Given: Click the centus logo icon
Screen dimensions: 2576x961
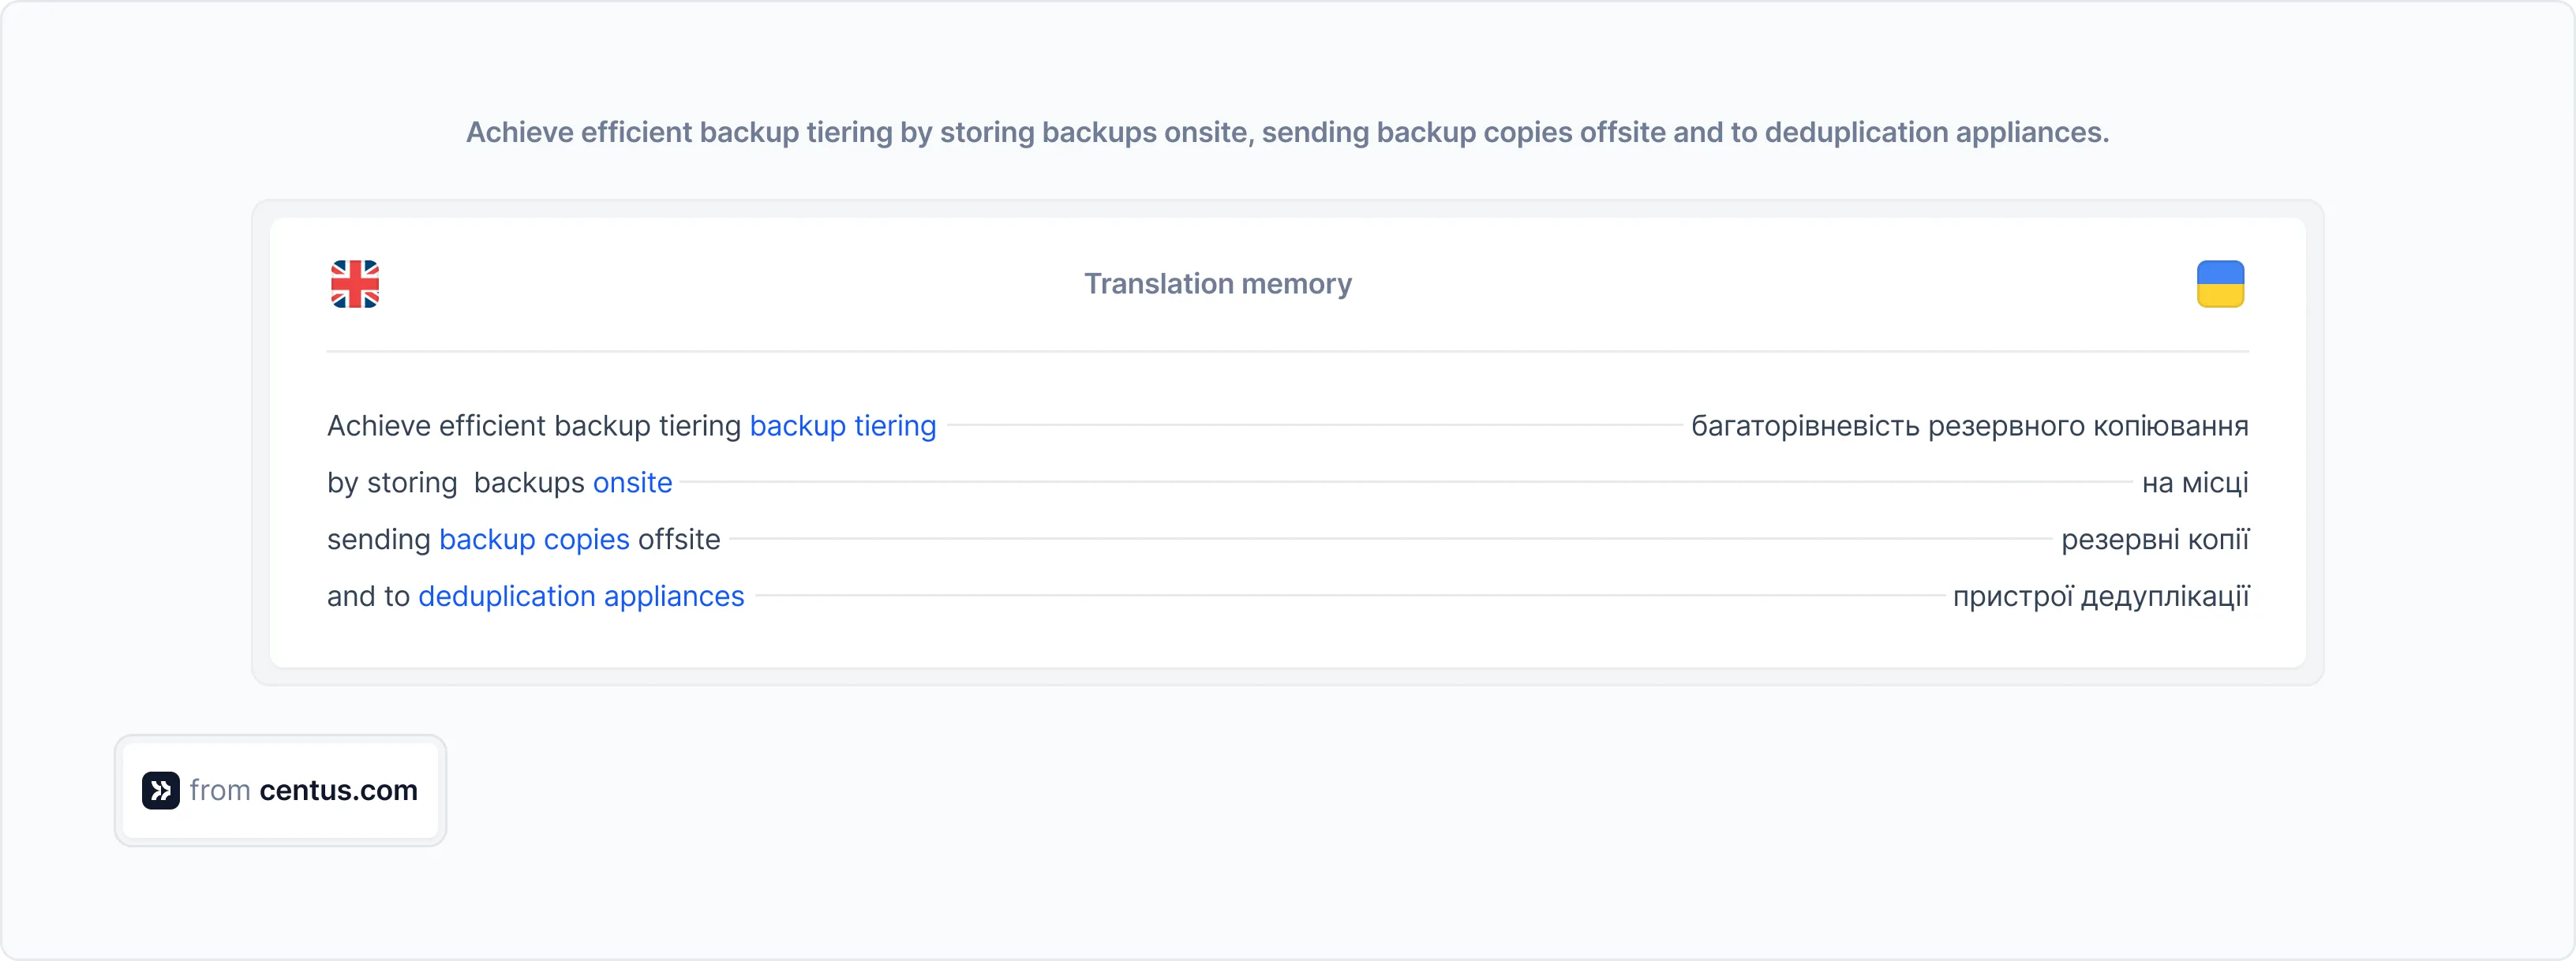Looking at the screenshot, I should [x=160, y=790].
